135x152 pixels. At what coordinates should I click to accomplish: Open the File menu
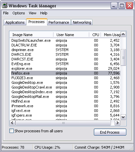pyautogui.click(x=6, y=13)
